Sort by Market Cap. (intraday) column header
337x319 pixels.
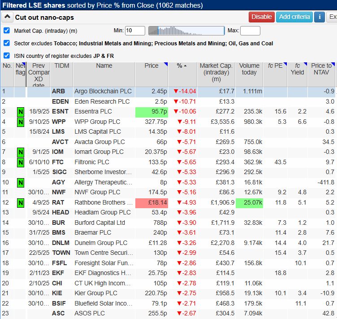[216, 74]
